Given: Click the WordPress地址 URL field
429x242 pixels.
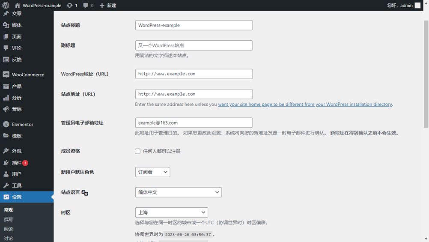Looking at the screenshot, I should tap(194, 74).
